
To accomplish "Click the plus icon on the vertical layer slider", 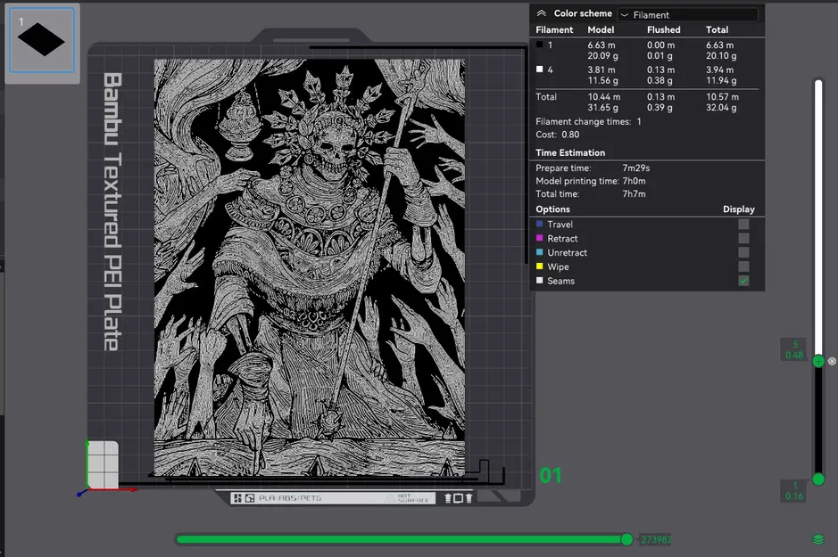I will [818, 361].
